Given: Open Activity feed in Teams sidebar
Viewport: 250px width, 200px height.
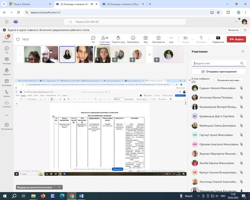Looking at the screenshot, I should [x=7, y=38].
